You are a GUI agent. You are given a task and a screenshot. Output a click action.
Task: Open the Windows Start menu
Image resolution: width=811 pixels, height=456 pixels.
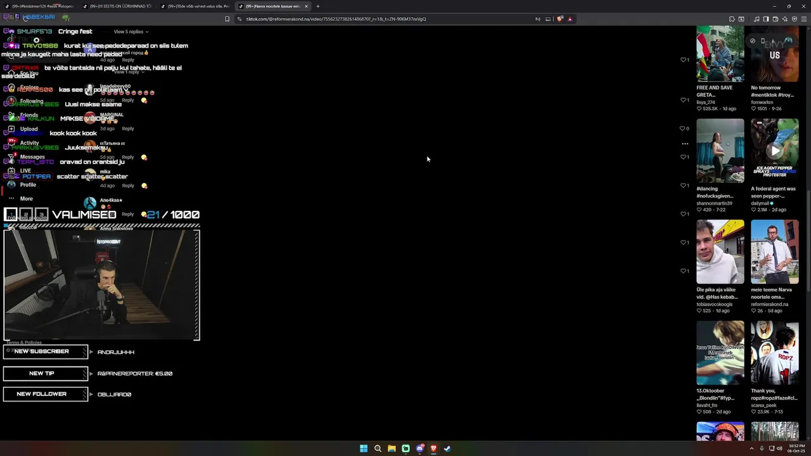pyautogui.click(x=364, y=448)
